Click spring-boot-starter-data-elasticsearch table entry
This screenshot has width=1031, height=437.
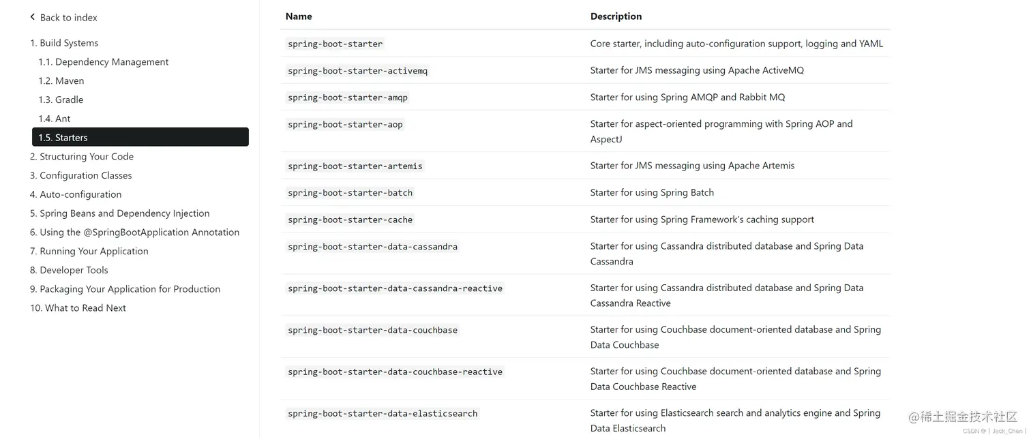pos(383,414)
